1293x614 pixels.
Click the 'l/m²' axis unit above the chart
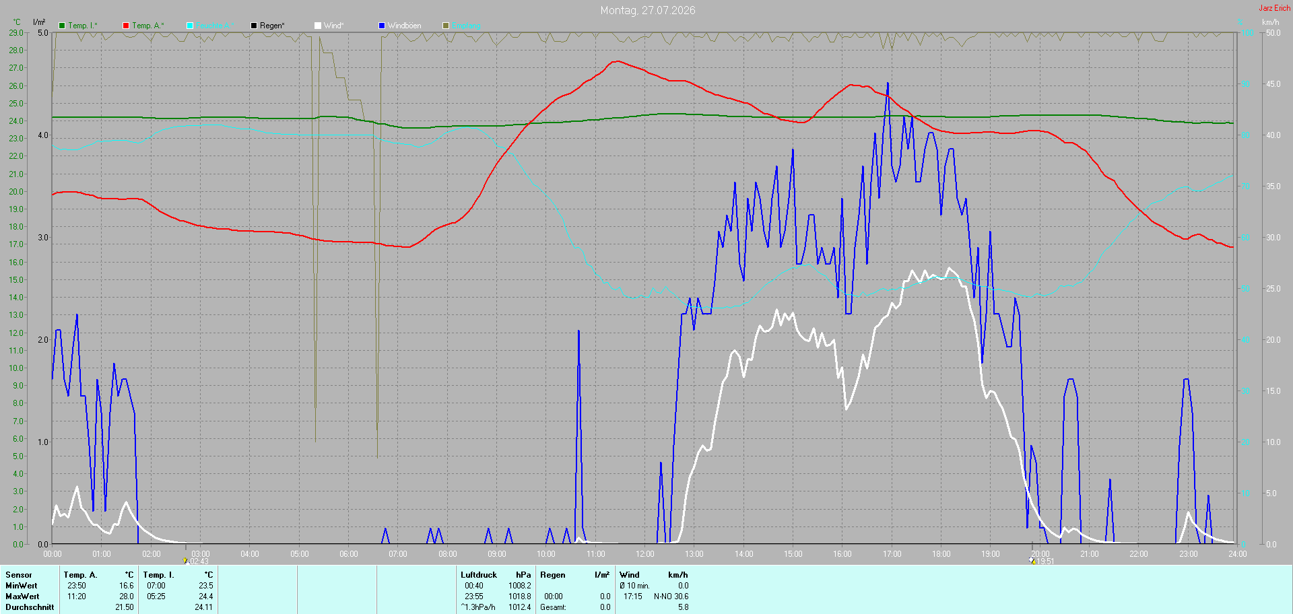point(39,22)
